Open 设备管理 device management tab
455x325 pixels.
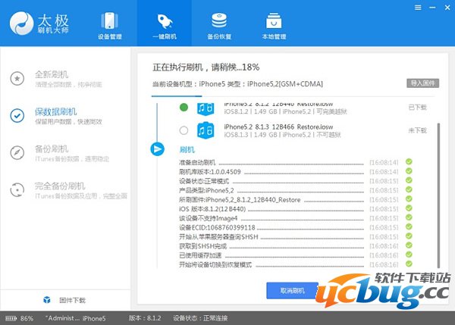click(109, 26)
